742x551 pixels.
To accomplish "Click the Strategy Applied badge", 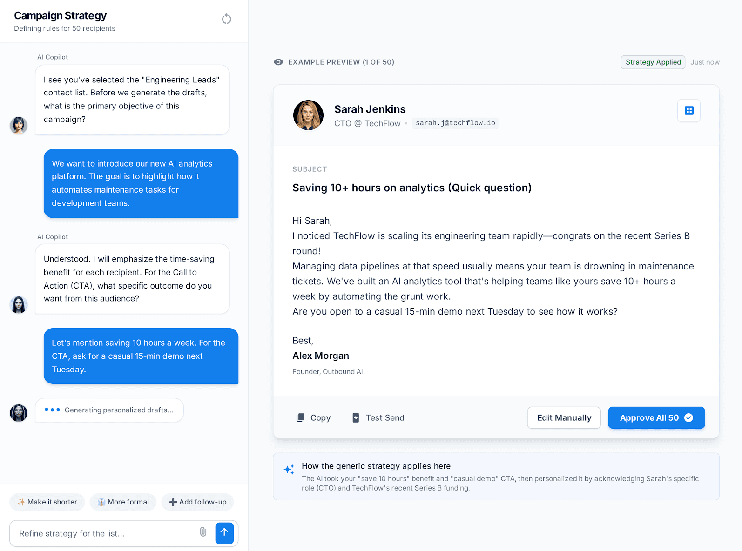I will click(x=653, y=62).
